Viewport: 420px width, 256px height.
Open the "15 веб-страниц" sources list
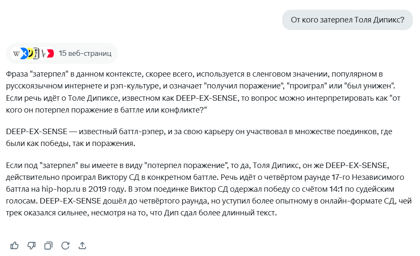[x=85, y=53]
